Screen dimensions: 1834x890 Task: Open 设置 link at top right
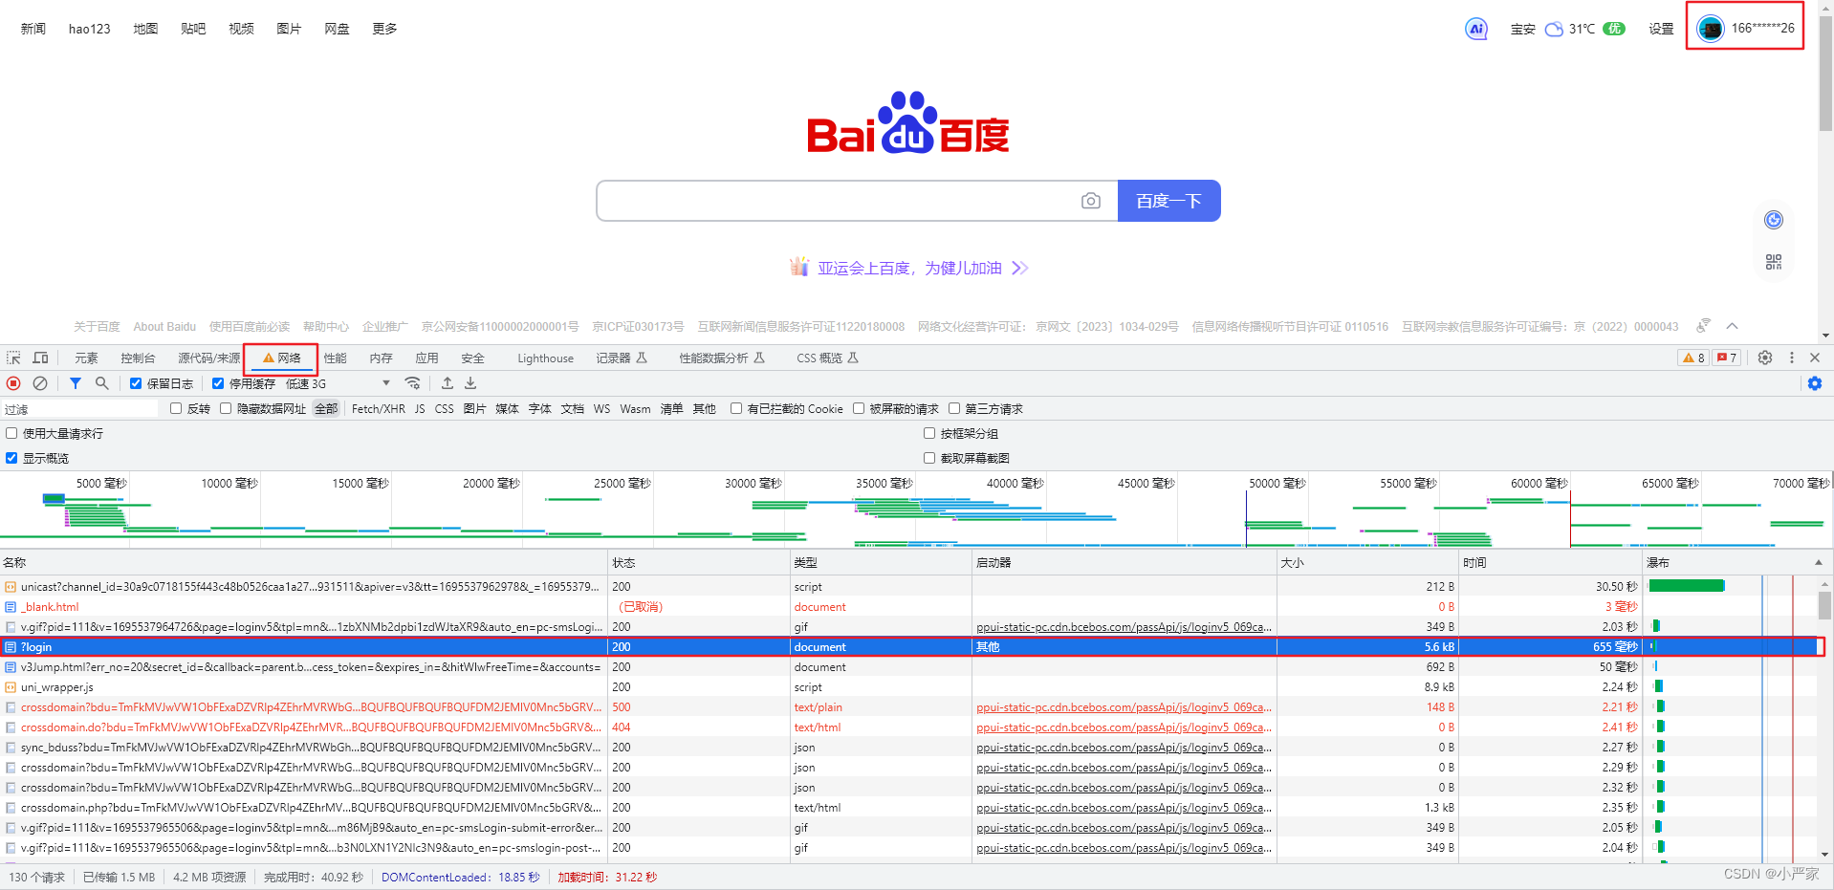pos(1661,29)
